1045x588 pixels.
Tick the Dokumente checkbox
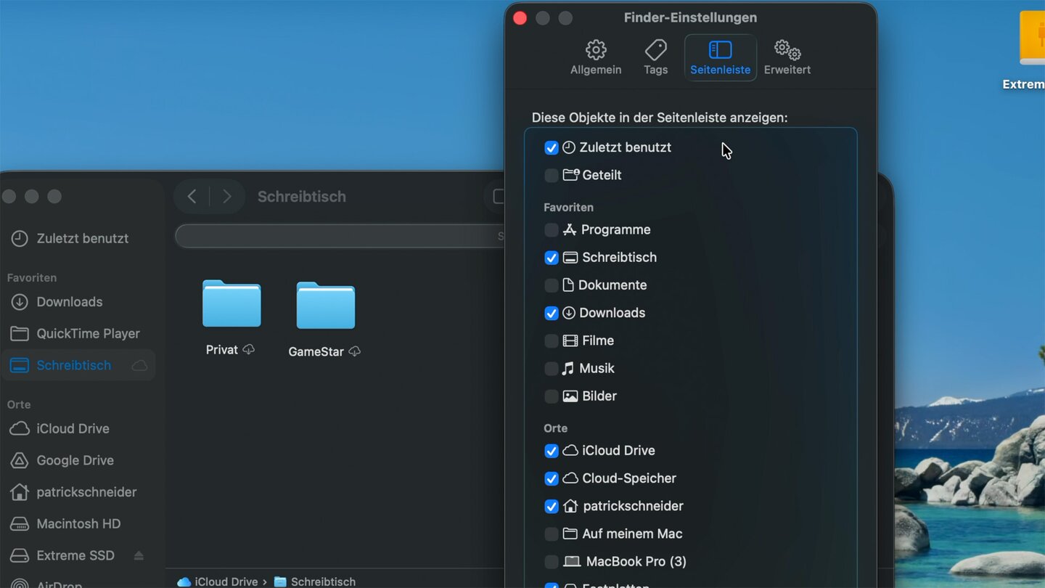point(551,285)
